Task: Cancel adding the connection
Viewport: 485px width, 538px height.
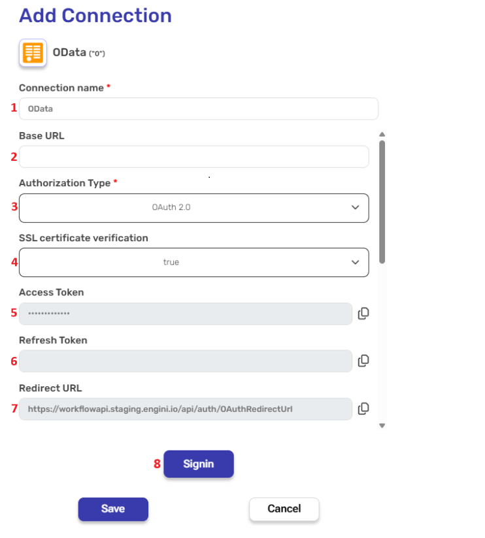Action: pyautogui.click(x=284, y=509)
